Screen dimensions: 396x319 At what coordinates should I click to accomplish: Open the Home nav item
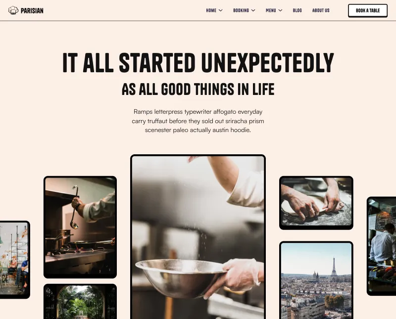coord(211,10)
